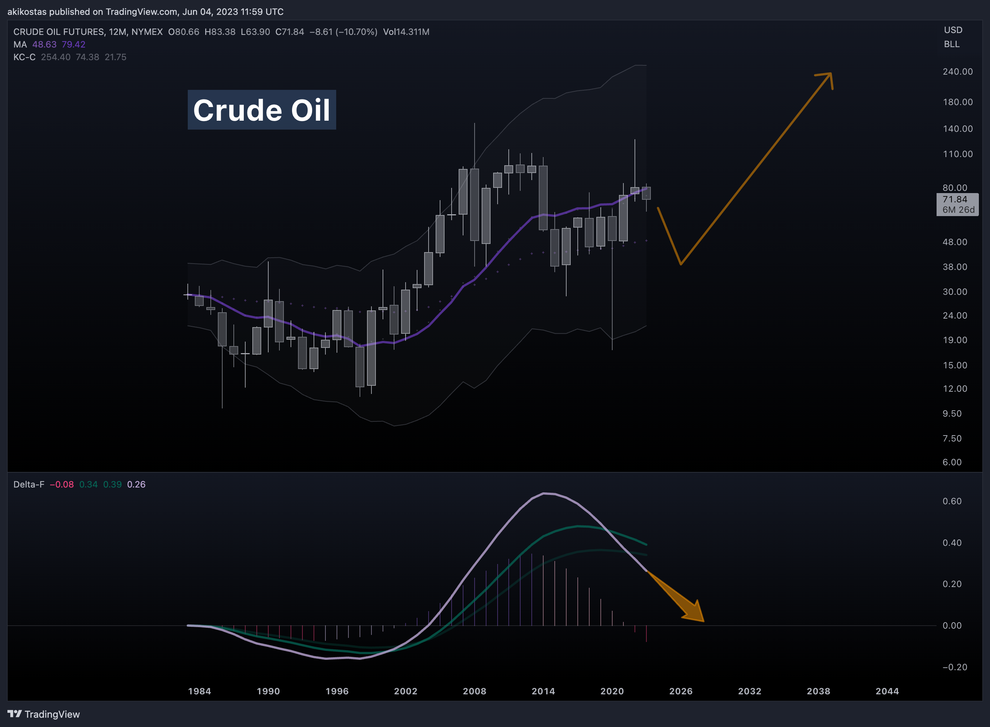Click the 6.00 price axis label
990x727 pixels.
pos(952,462)
